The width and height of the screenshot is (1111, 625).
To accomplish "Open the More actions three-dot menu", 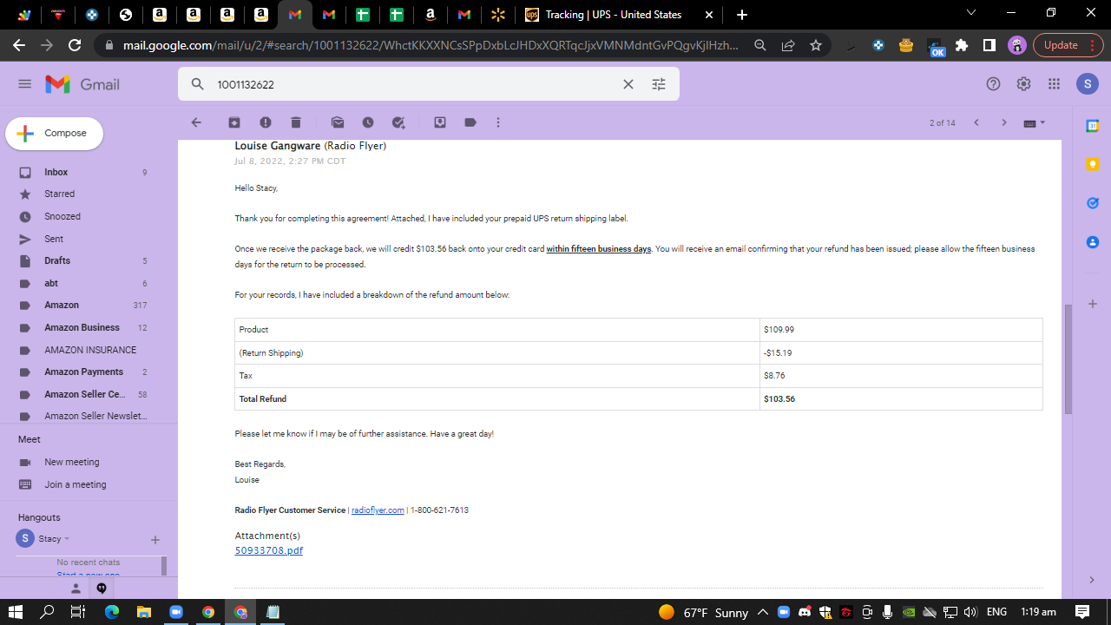I will click(498, 123).
